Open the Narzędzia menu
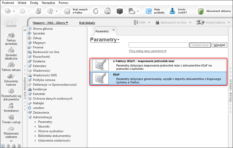Image resolution: width=233 pixels, height=148 pixels. 48,3
